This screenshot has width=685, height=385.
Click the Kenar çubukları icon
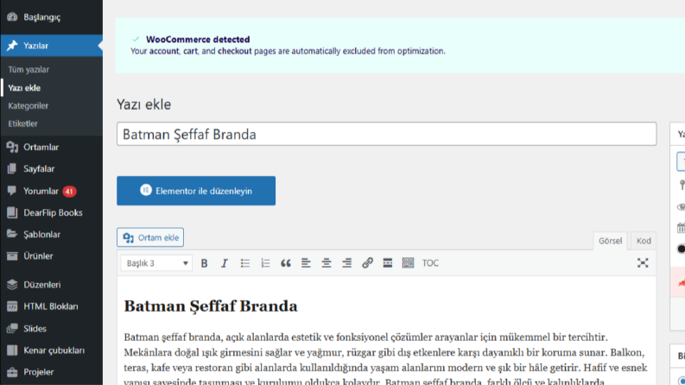[x=12, y=350]
